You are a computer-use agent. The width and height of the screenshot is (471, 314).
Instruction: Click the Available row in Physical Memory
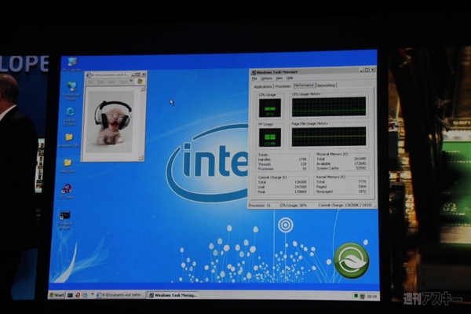pos(341,163)
